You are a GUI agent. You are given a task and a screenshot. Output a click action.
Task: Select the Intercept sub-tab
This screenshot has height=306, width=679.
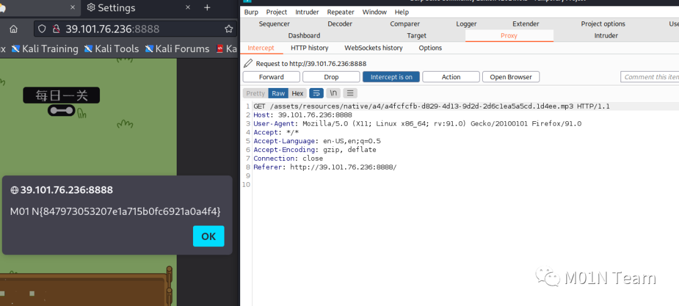click(261, 48)
